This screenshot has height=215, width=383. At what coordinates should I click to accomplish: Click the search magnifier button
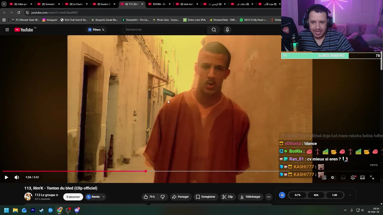click(214, 30)
